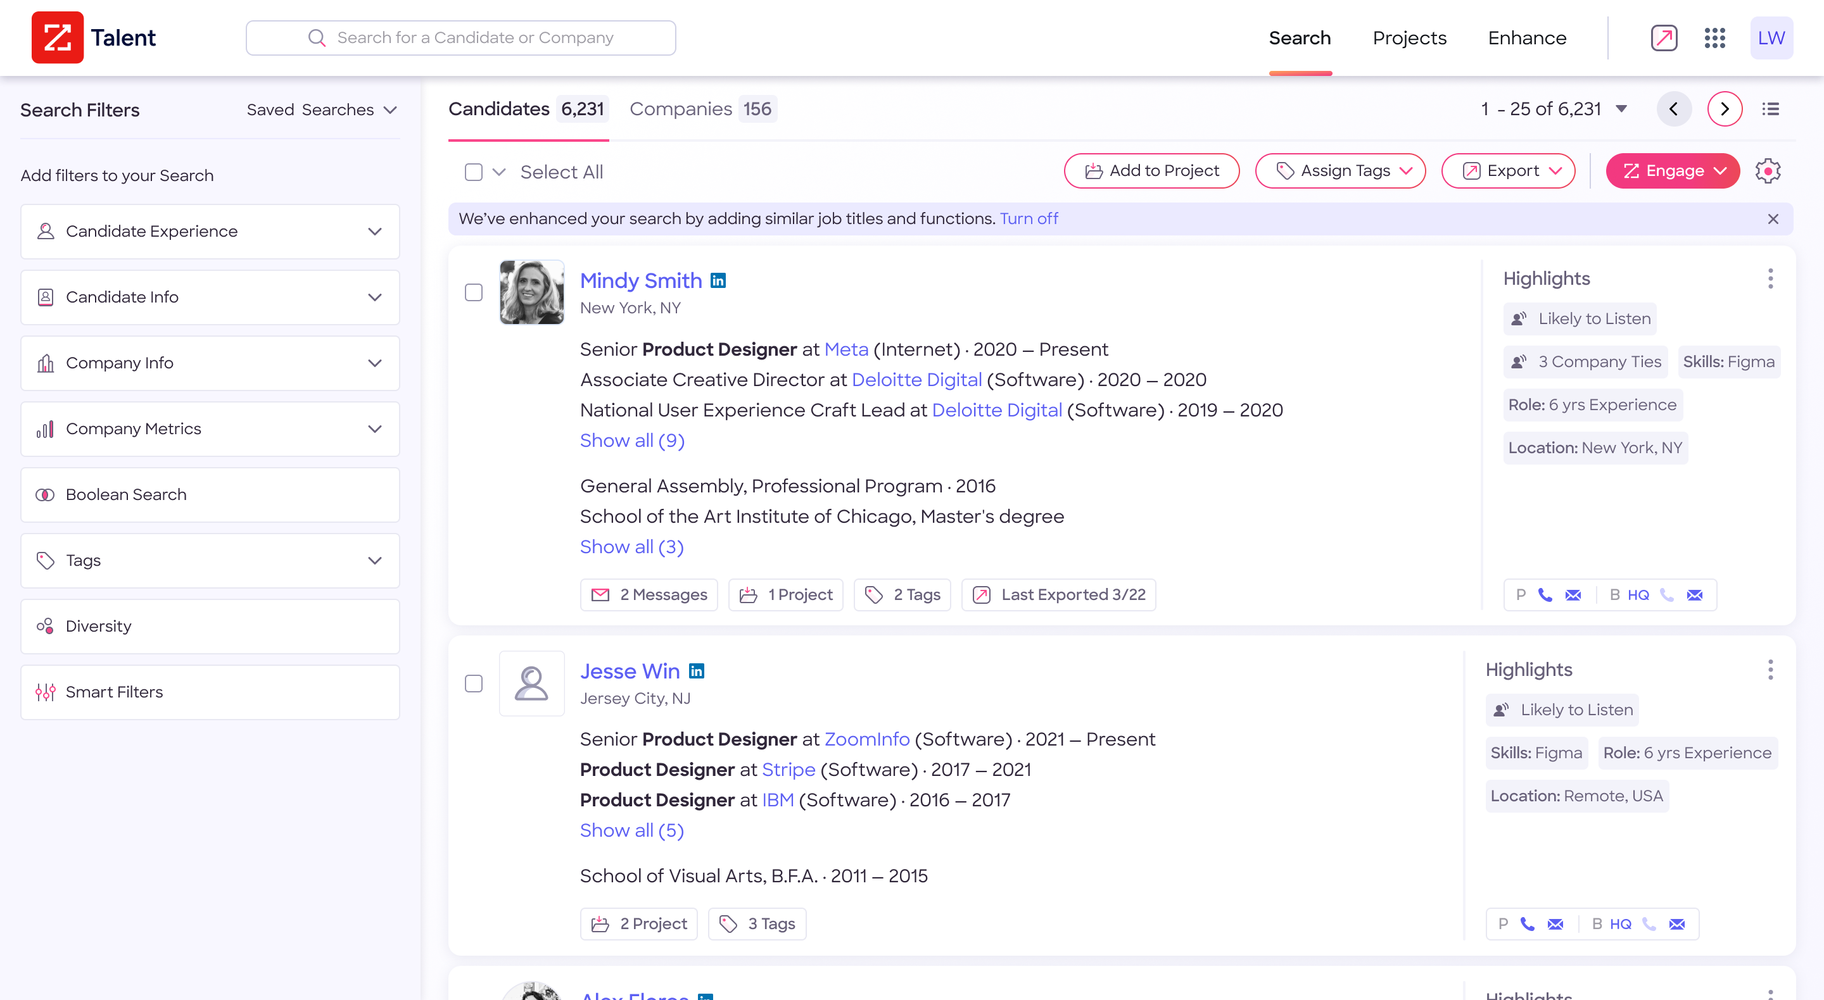Open the Projects navigation item
Image resolution: width=1824 pixels, height=1000 pixels.
(1409, 38)
